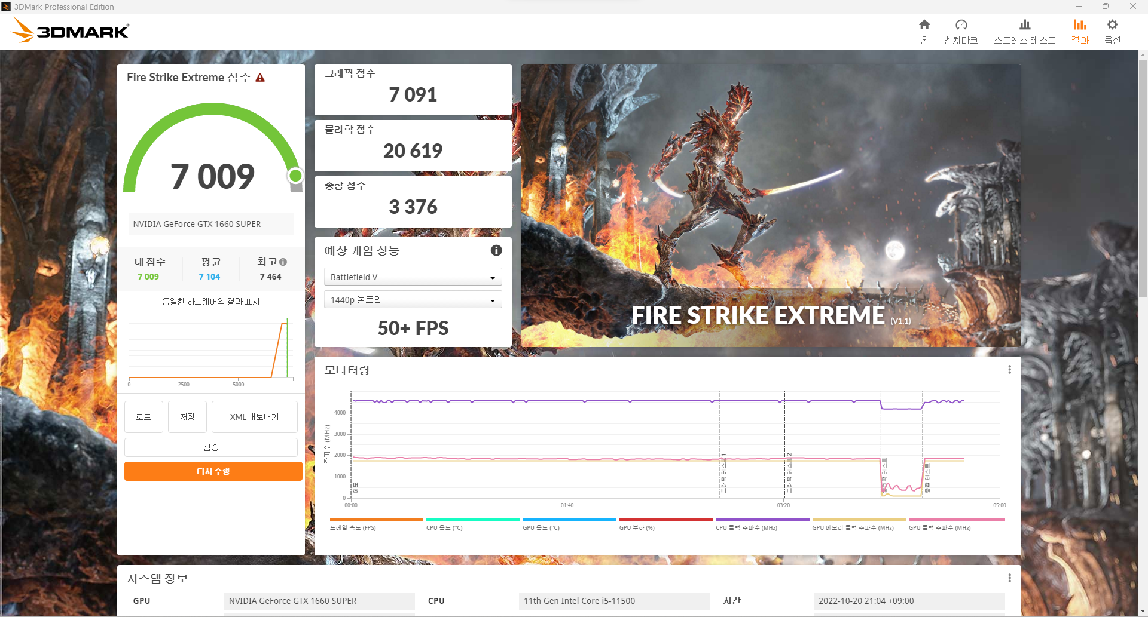Click the average score 7 104
Image resolution: width=1148 pixels, height=617 pixels.
[x=209, y=277]
